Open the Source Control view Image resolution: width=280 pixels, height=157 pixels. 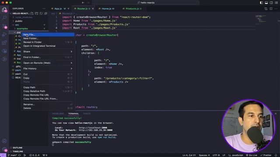pos(4,26)
